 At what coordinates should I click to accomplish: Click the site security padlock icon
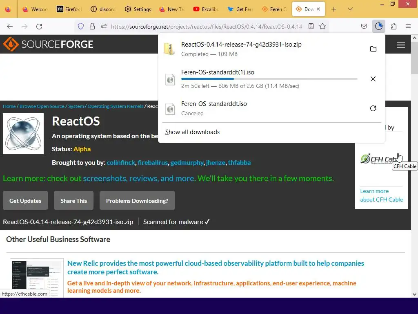pyautogui.click(x=92, y=26)
